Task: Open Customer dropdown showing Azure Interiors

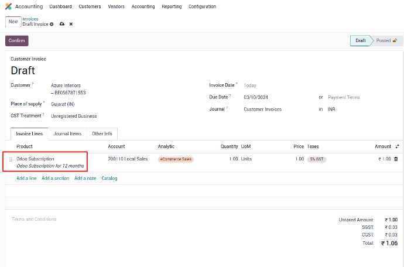Action: click(66, 85)
